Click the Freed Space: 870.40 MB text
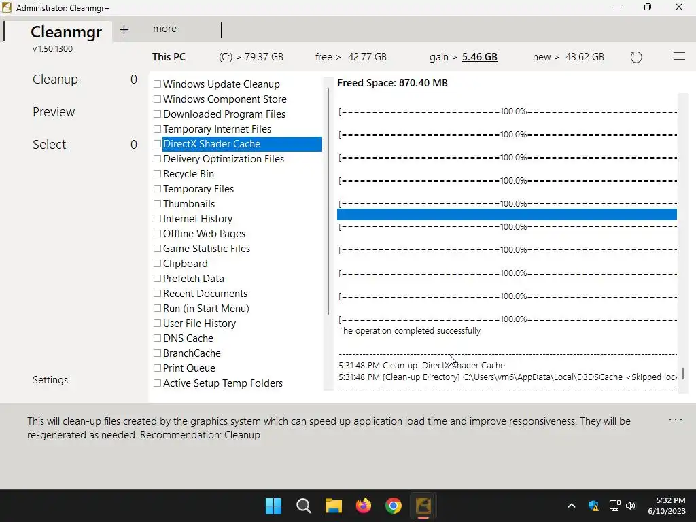This screenshot has height=522, width=696. pyautogui.click(x=392, y=83)
